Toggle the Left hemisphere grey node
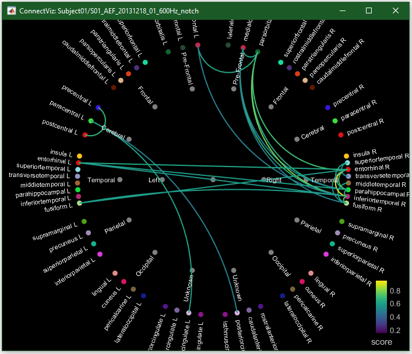This screenshot has height=354, width=412. pyautogui.click(x=163, y=180)
